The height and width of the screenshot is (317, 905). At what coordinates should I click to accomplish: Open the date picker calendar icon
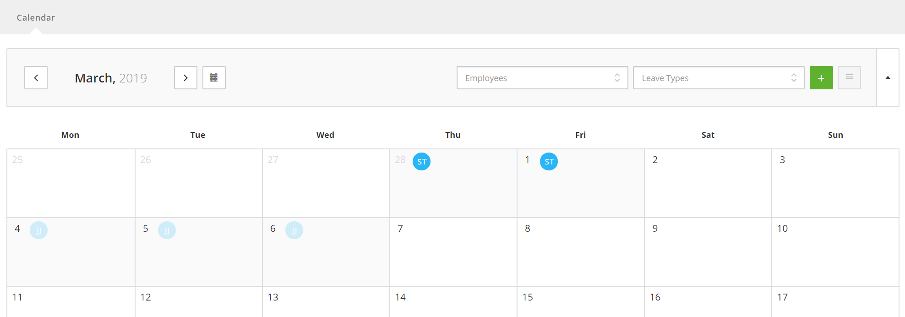point(214,78)
